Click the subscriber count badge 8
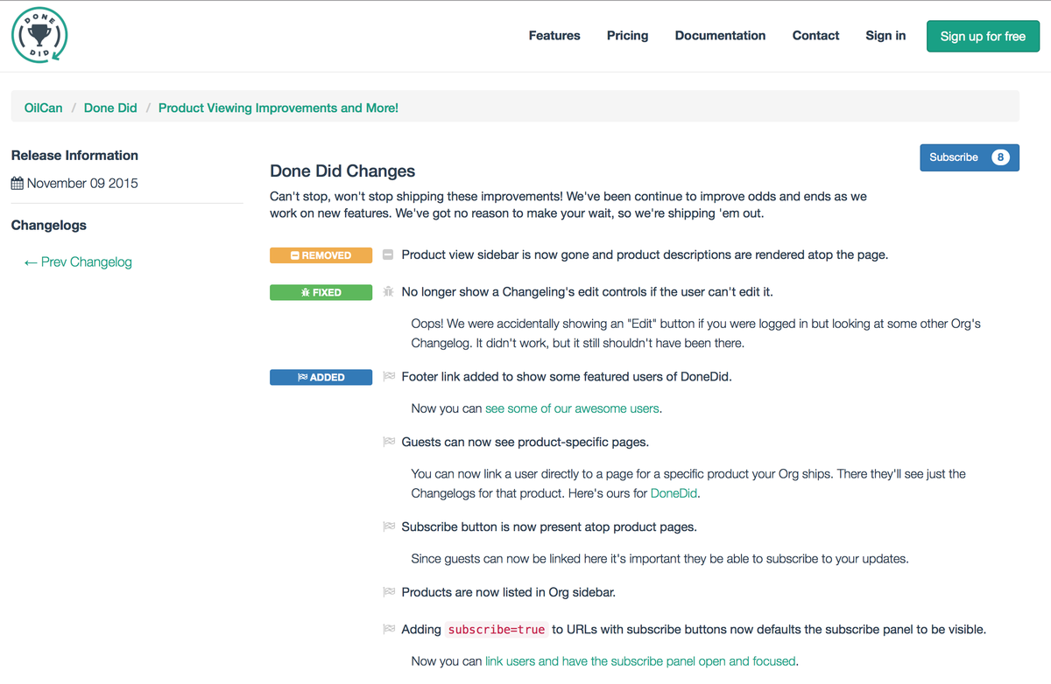The width and height of the screenshot is (1051, 684). coord(1000,157)
